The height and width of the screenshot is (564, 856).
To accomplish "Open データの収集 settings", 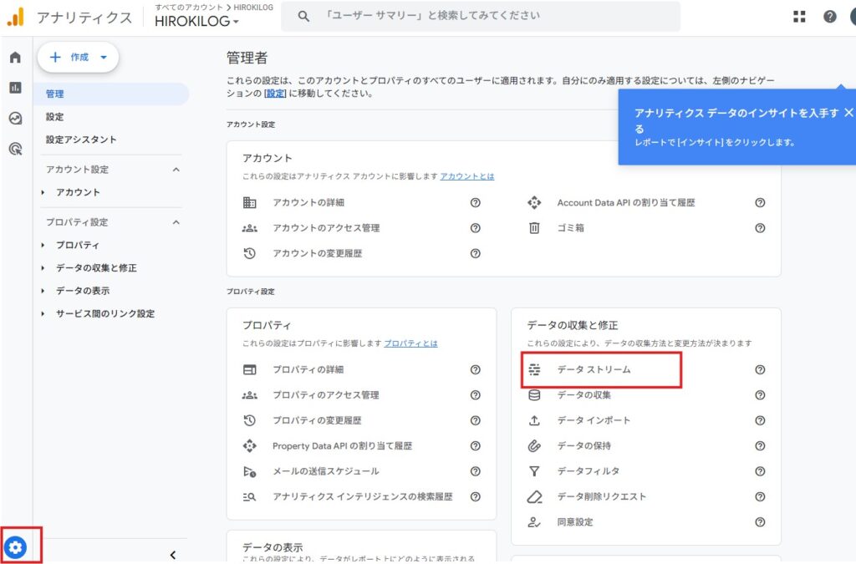I will tap(583, 395).
